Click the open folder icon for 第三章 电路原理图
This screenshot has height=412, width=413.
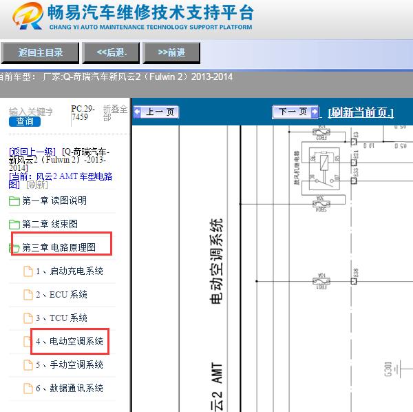click(x=14, y=248)
